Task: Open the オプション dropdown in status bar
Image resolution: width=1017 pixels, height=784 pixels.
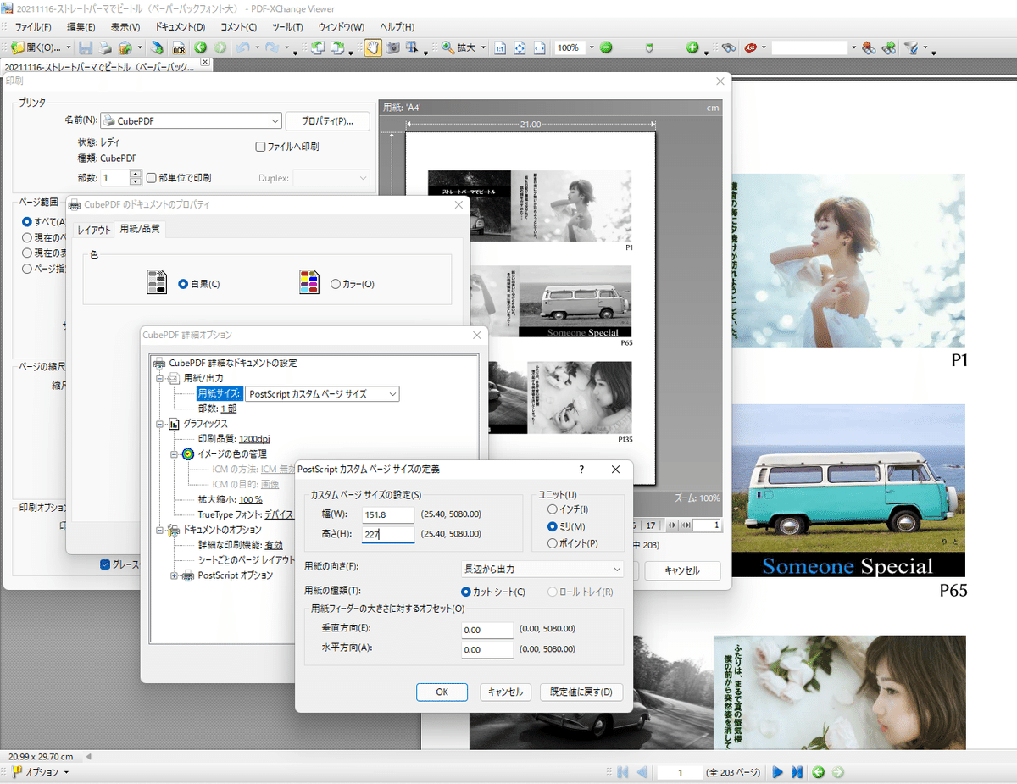Action: click(x=40, y=772)
